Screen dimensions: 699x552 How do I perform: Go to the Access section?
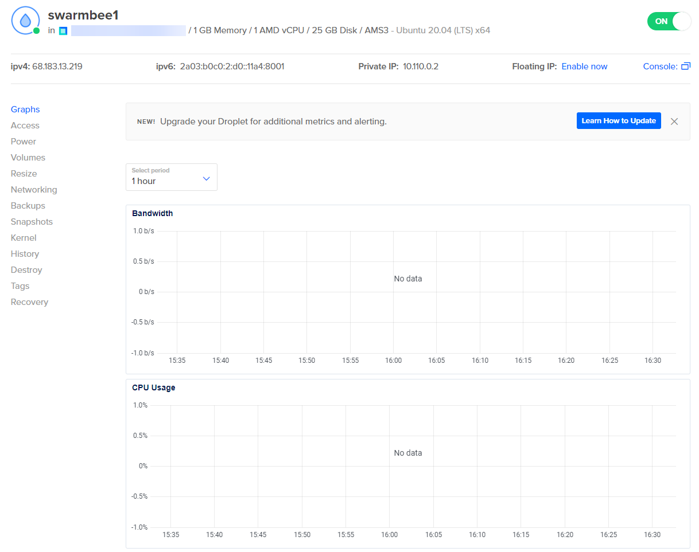point(25,126)
